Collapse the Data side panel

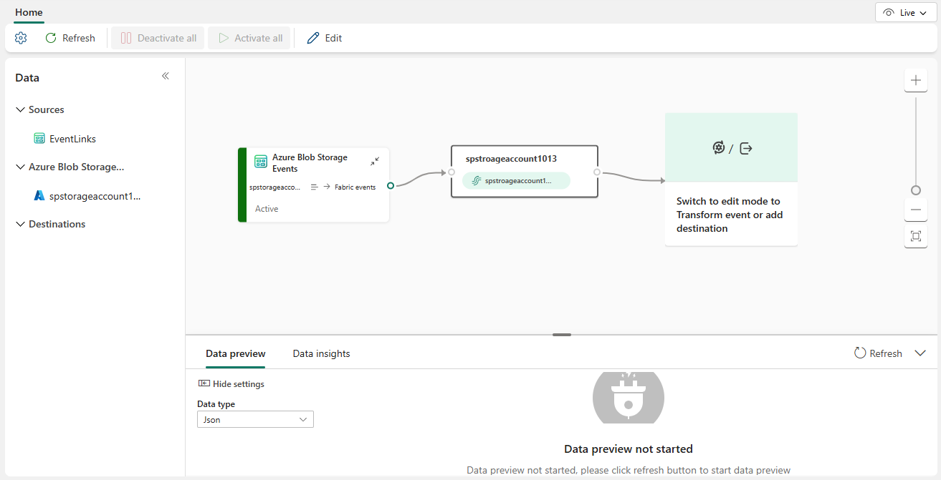click(166, 76)
